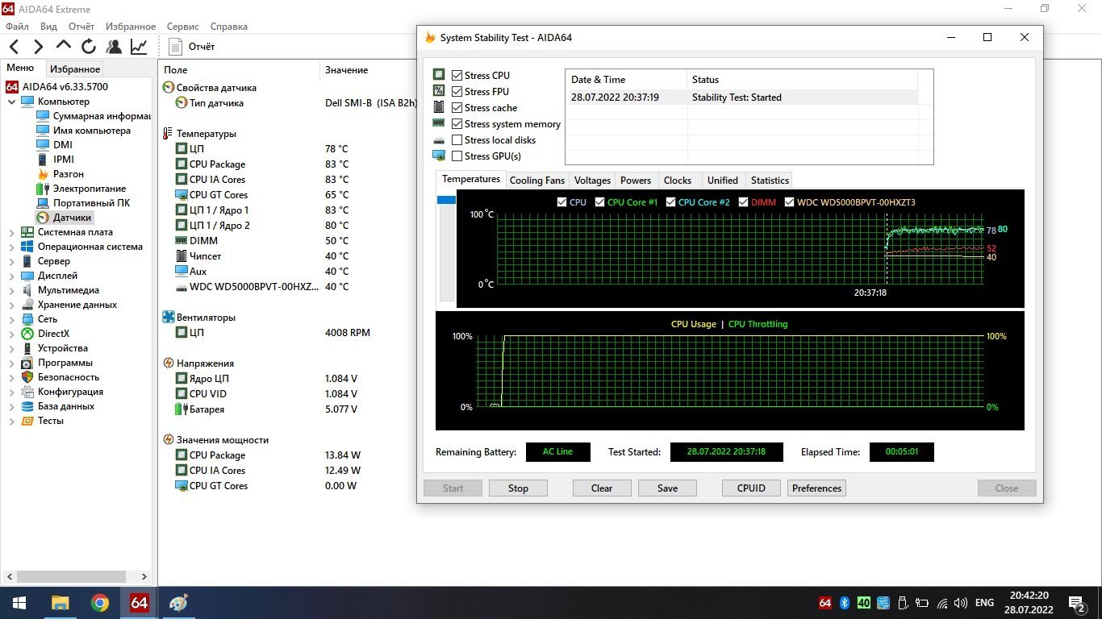1102x619 pixels.
Task: Open the Файл menu
Action: [17, 26]
